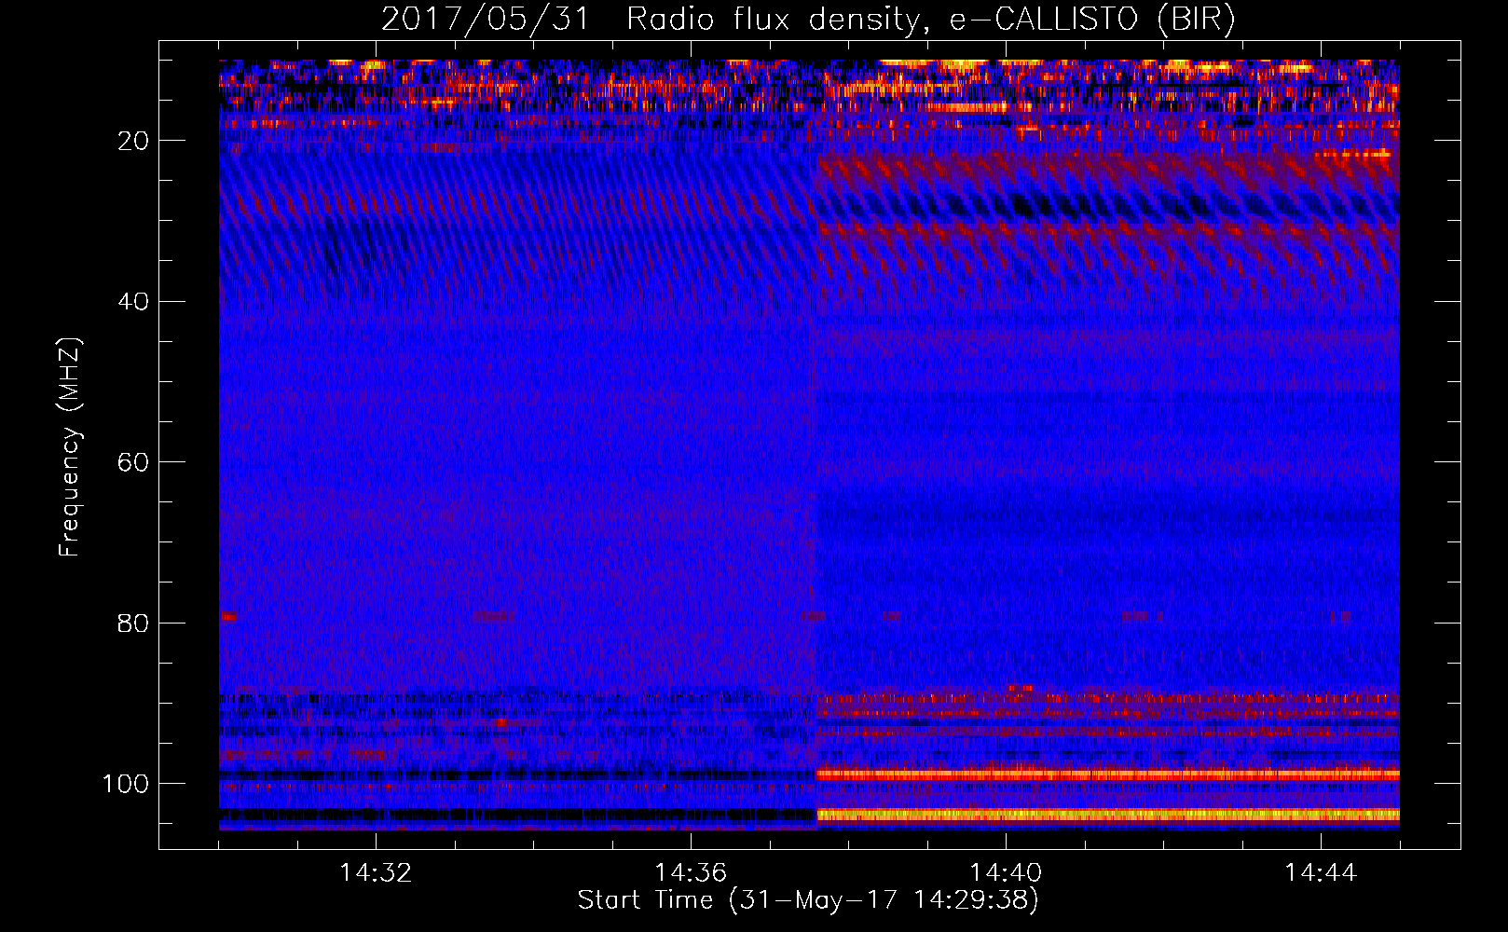Image resolution: width=1508 pixels, height=932 pixels.
Task: Click the '20' frequency tick label
Action: pyautogui.click(x=133, y=141)
